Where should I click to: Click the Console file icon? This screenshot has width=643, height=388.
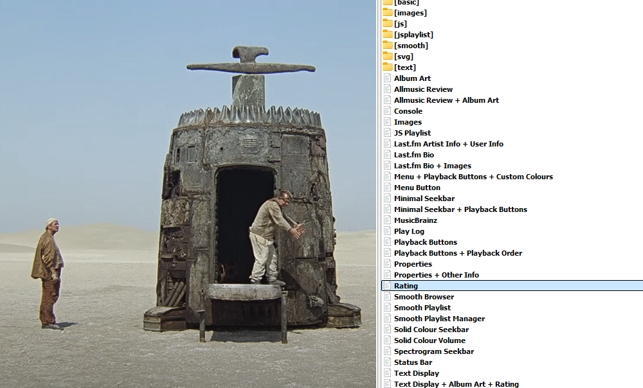387,111
